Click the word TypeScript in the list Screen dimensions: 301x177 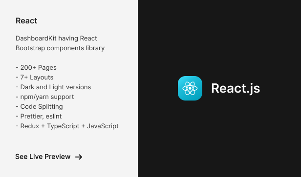click(63, 126)
